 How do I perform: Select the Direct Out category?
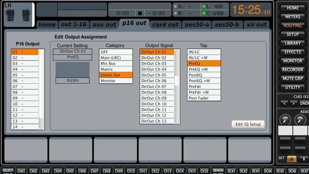(116, 75)
